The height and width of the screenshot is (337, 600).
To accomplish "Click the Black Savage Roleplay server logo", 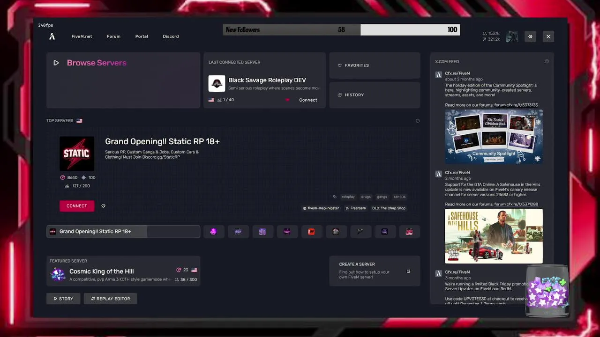I will point(217,84).
